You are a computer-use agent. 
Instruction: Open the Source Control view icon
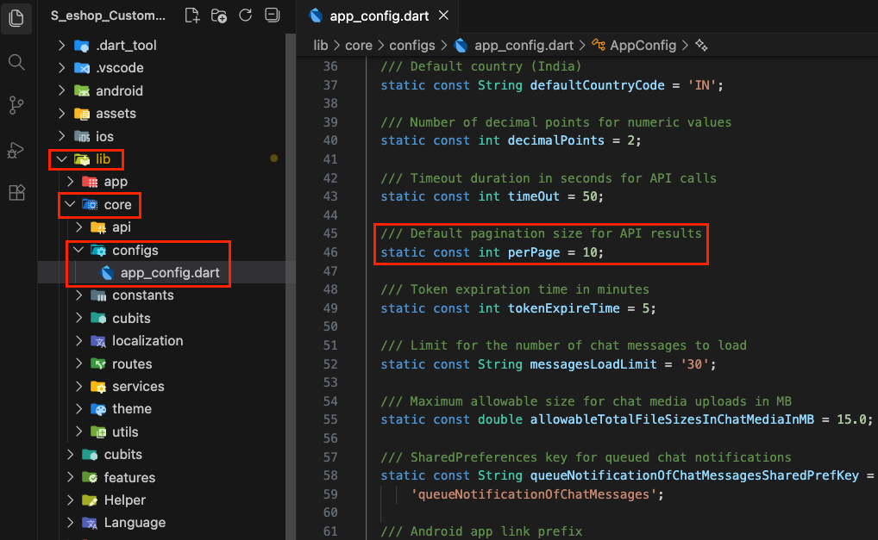pyautogui.click(x=16, y=105)
